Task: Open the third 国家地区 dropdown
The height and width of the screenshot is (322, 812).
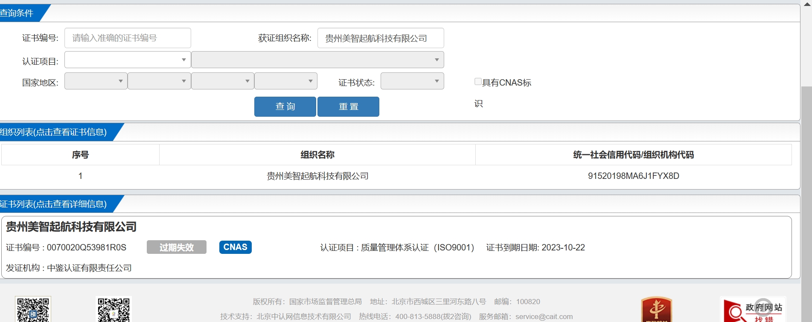Action: pyautogui.click(x=223, y=81)
